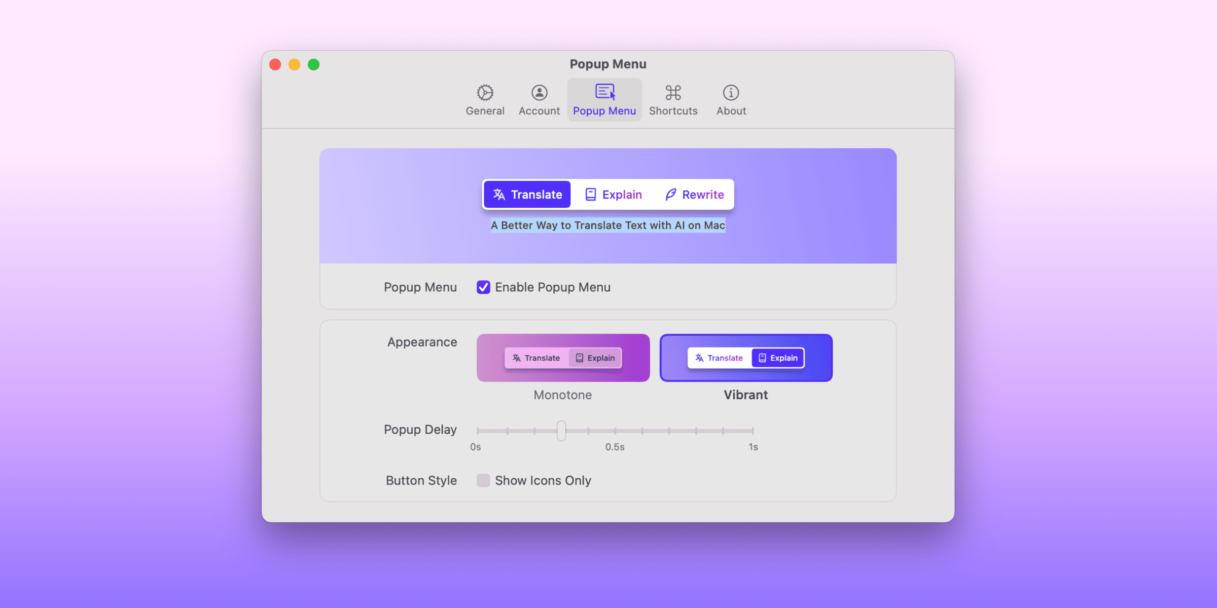Set Popup Delay slider to 1s end
The image size is (1217, 608).
(x=753, y=431)
